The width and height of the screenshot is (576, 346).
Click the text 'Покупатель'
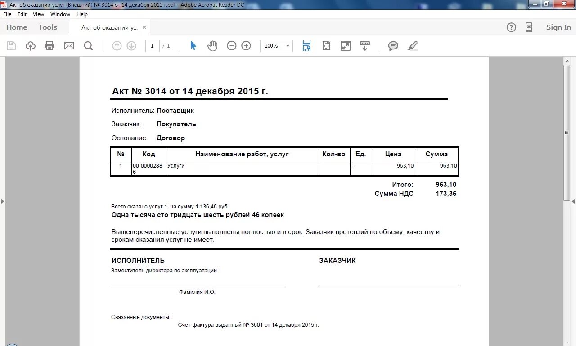coord(176,124)
